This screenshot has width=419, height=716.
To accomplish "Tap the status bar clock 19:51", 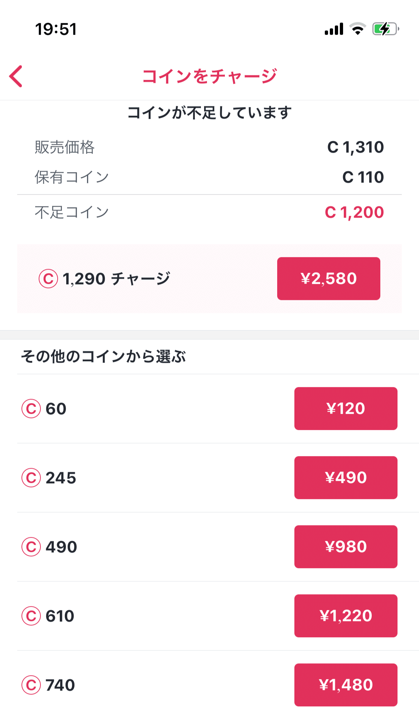I will (x=56, y=29).
